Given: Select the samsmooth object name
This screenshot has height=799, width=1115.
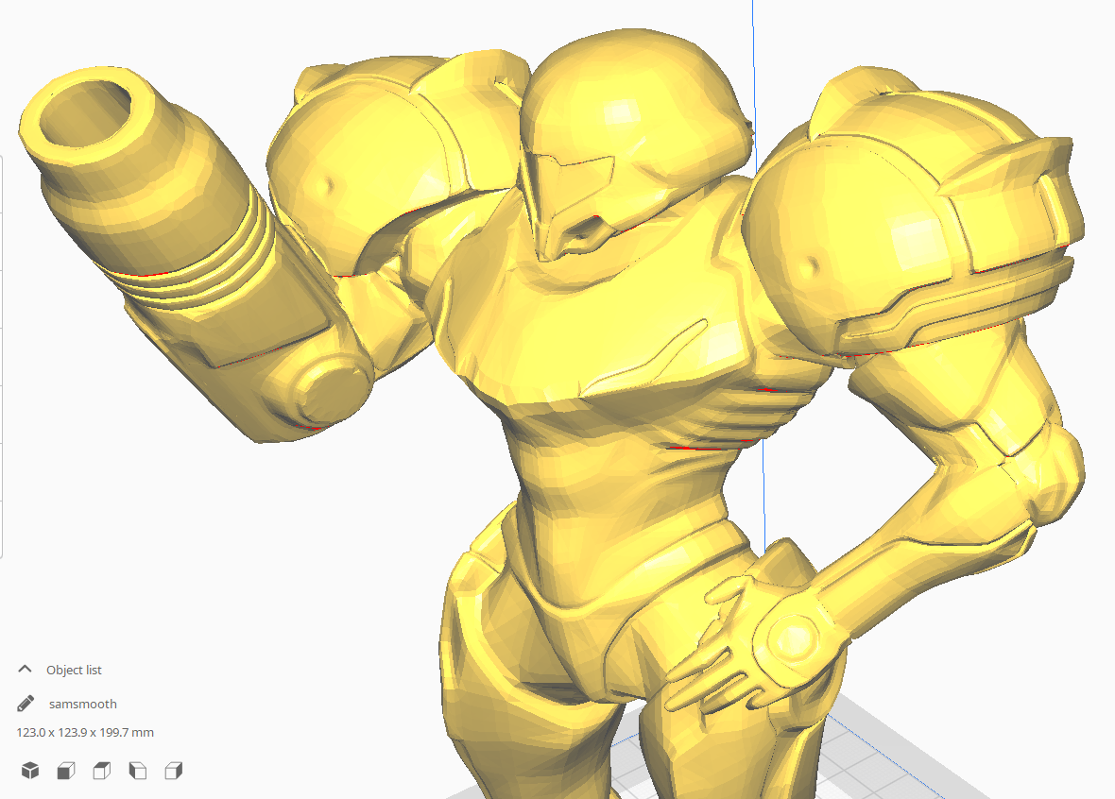Looking at the screenshot, I should pyautogui.click(x=82, y=704).
